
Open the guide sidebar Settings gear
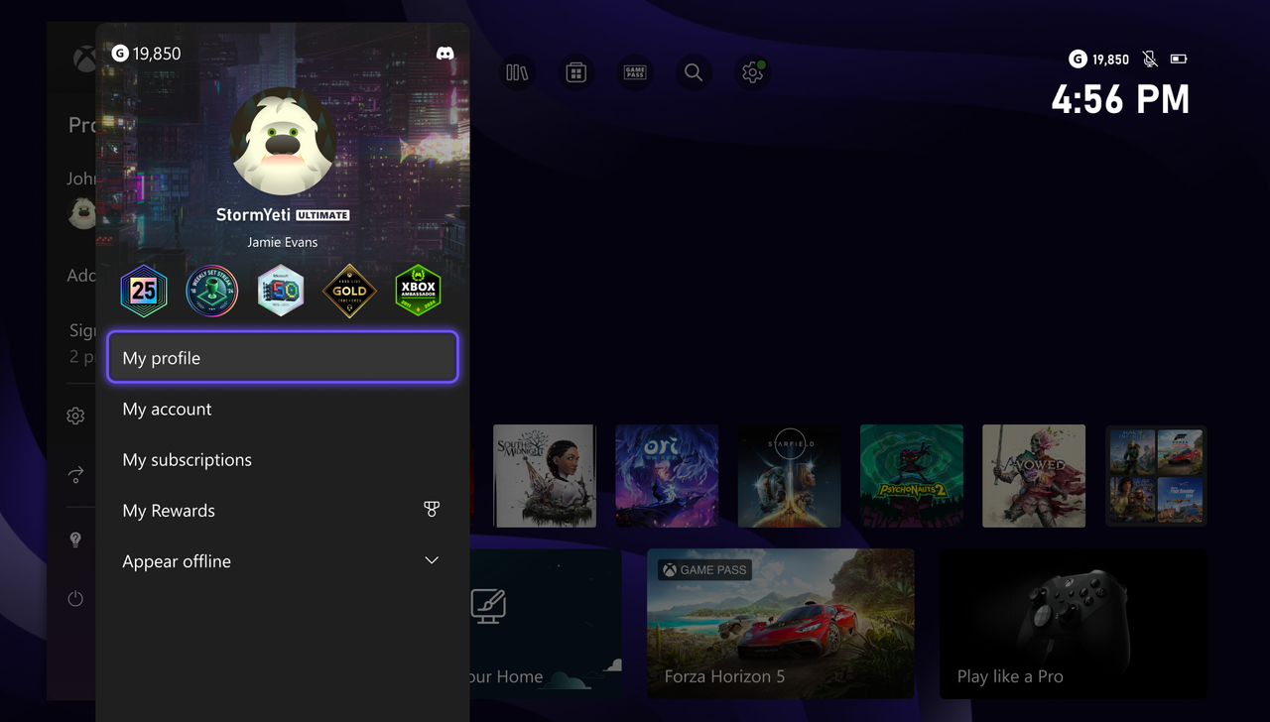point(75,416)
